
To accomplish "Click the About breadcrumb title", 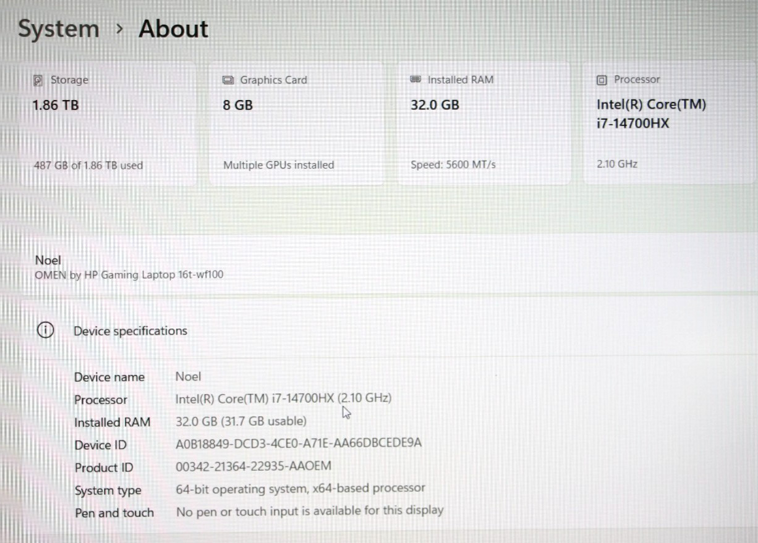I will point(173,29).
